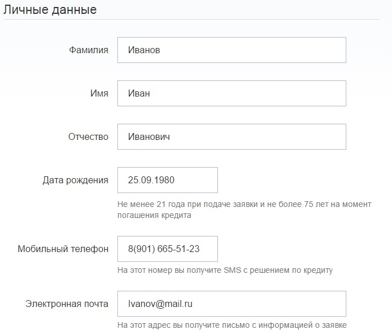Click the SMS notification hint under phone
The width and height of the screenshot is (392, 333).
225,270
